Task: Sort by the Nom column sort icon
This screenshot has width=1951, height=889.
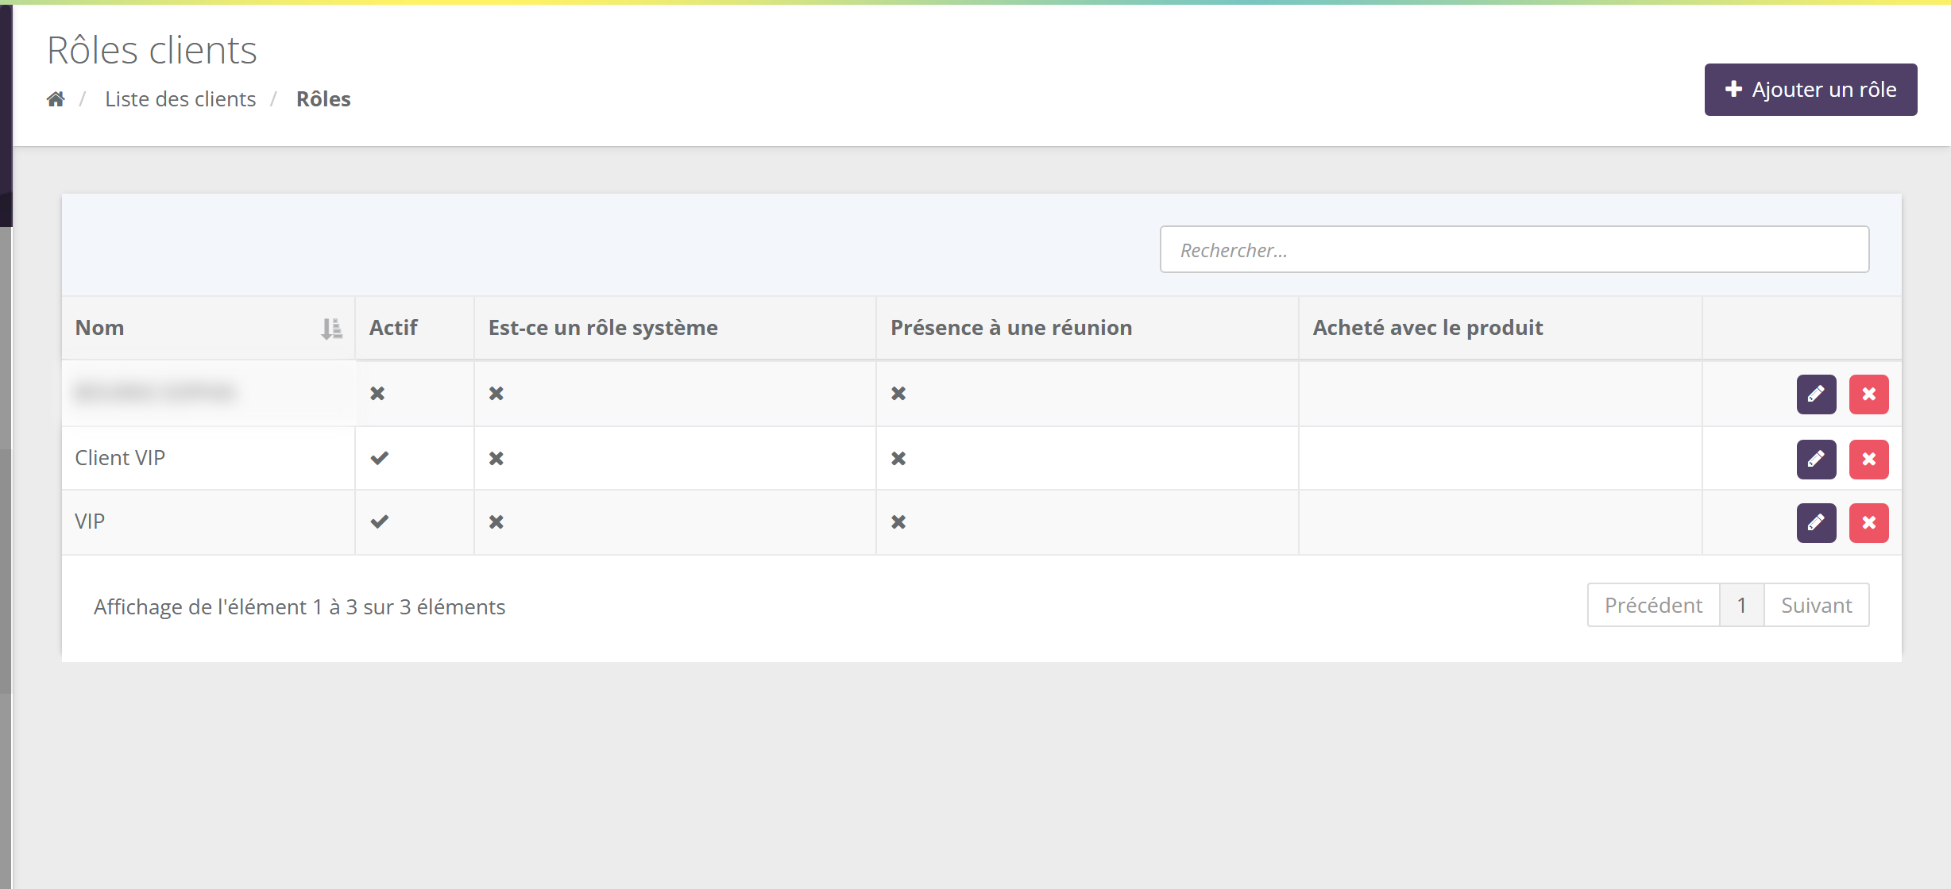Action: [x=332, y=328]
